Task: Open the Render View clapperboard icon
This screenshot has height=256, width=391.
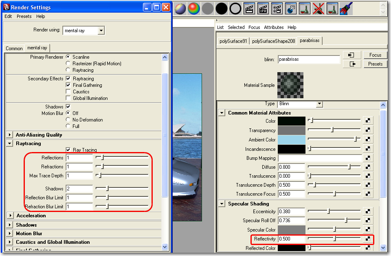Action: 249,9
